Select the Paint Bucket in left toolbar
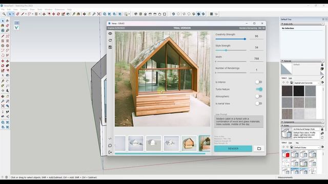 pyautogui.click(x=3, y=26)
